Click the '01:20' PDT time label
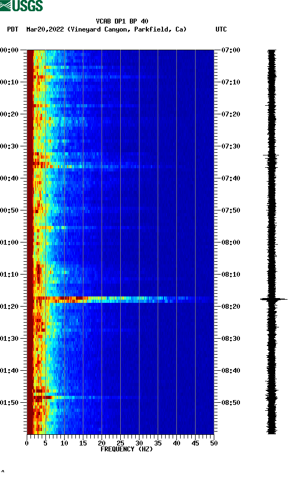 point(9,307)
